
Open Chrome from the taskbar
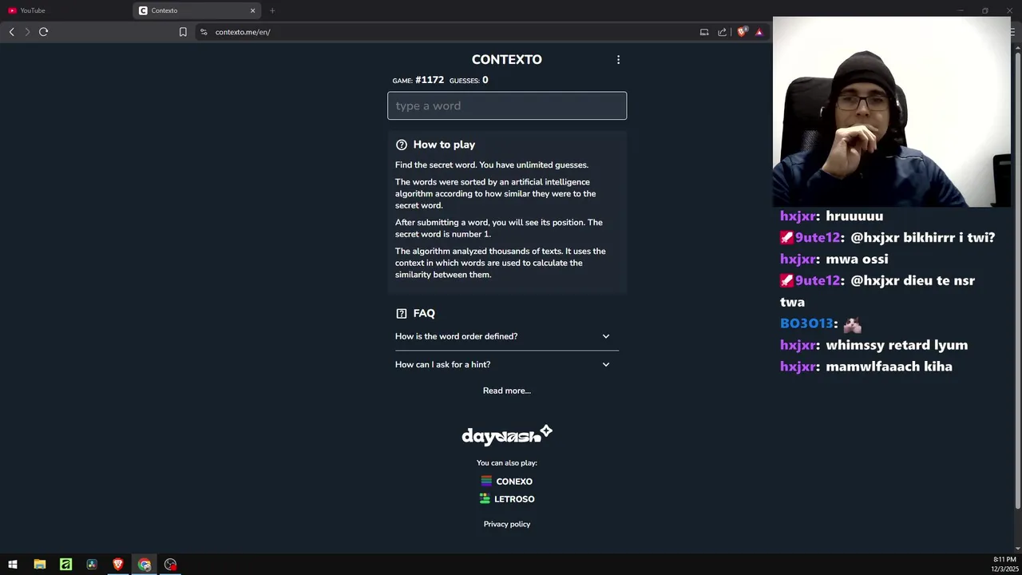(145, 565)
